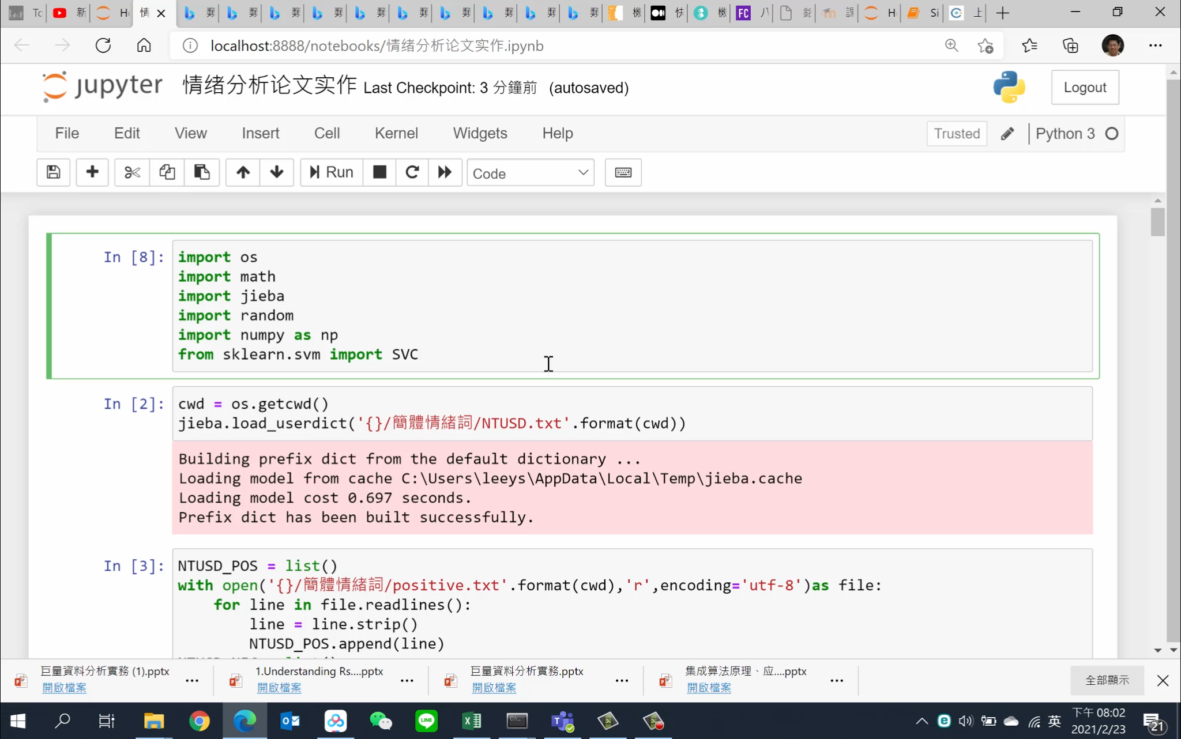Open Windows search from taskbar
This screenshot has width=1181, height=739.
[x=62, y=721]
